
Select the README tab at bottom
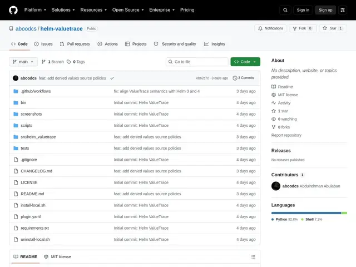tap(26, 257)
